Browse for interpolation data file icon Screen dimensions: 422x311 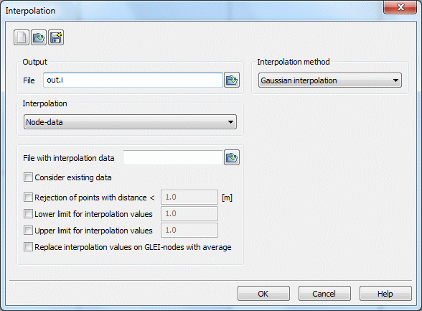(232, 157)
